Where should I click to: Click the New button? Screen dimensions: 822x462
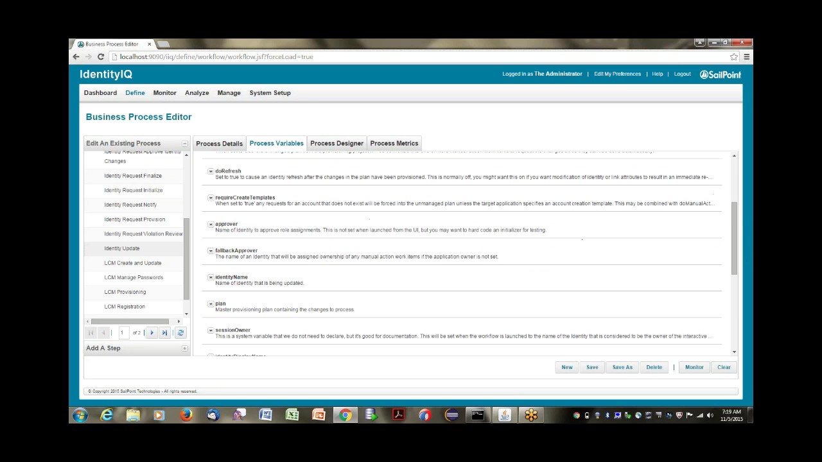[x=567, y=367]
